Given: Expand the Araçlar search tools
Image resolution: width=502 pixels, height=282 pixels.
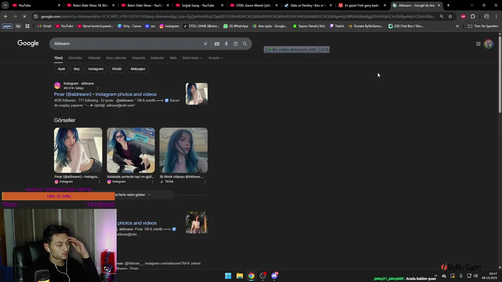Looking at the screenshot, I should (216, 58).
